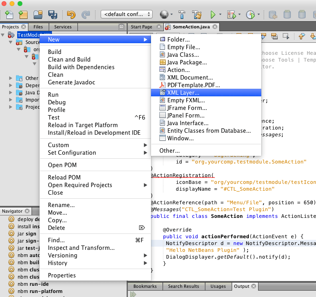Screen dimensions: 316x297
Task: Click the New Project toolbar icon
Action: coord(23,14)
